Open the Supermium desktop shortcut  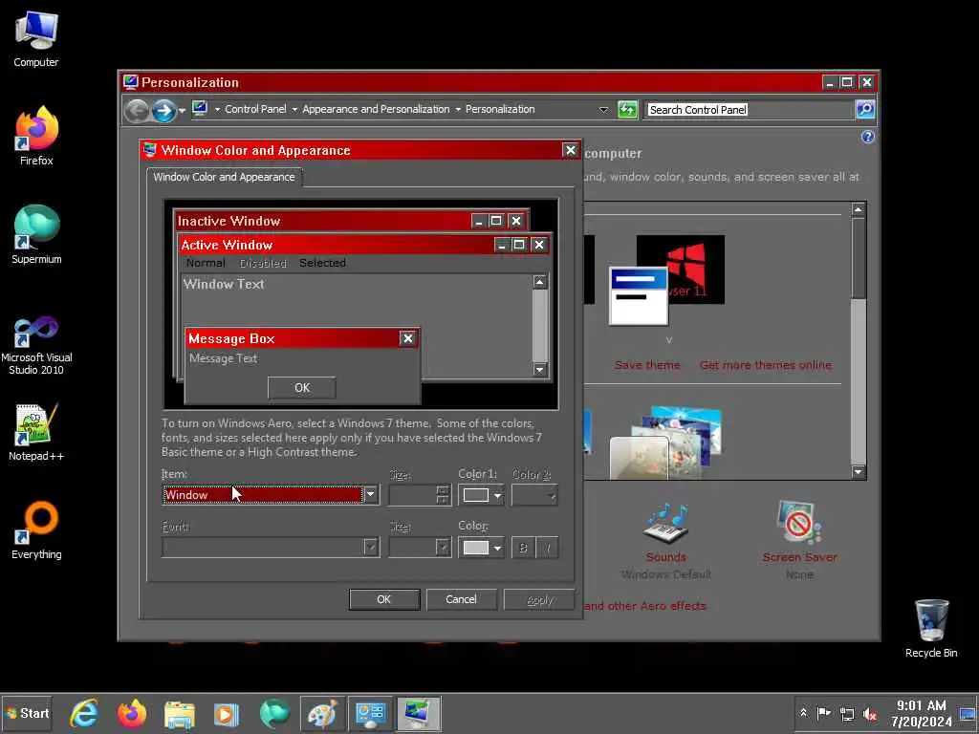pyautogui.click(x=36, y=235)
